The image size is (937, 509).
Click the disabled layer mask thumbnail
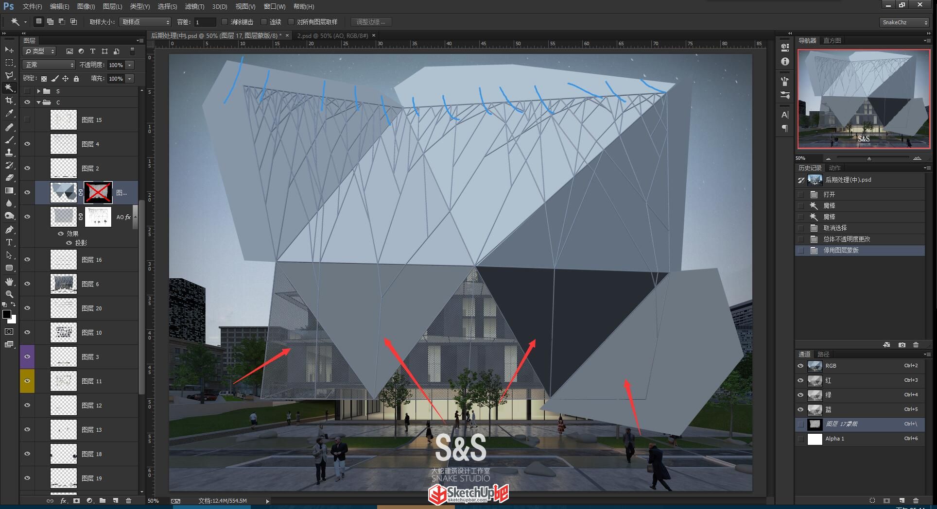pos(98,192)
